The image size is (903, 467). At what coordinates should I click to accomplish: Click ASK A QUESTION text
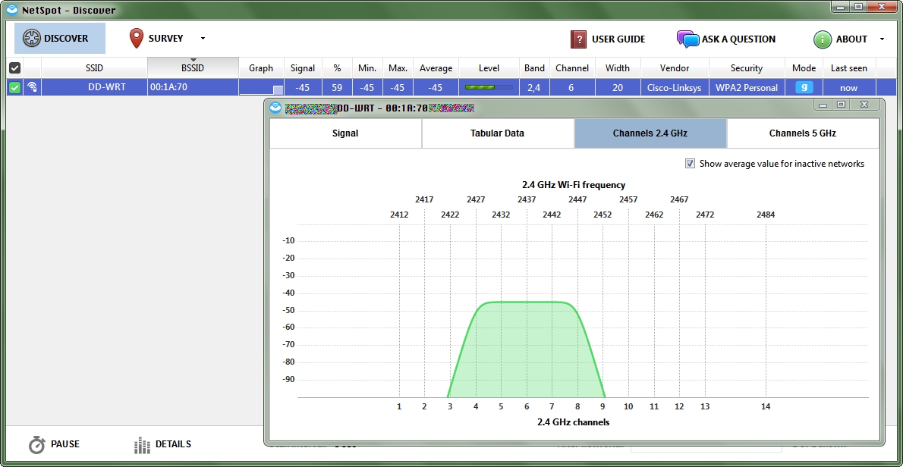pyautogui.click(x=738, y=39)
